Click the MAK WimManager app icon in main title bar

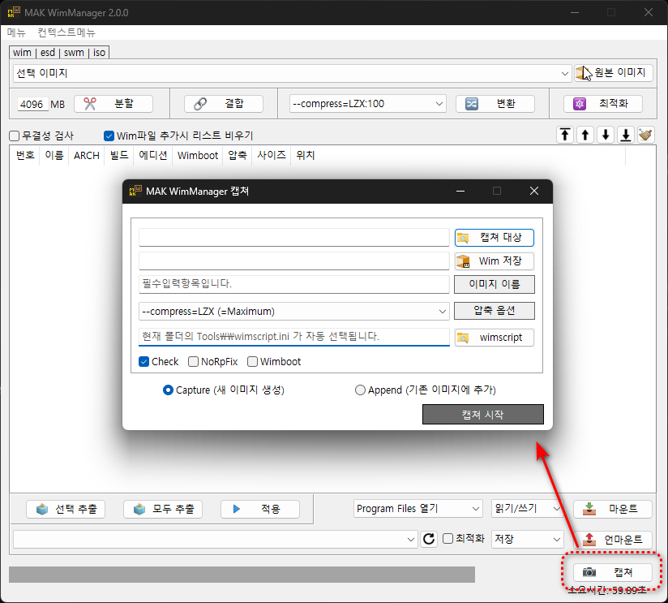tap(14, 12)
